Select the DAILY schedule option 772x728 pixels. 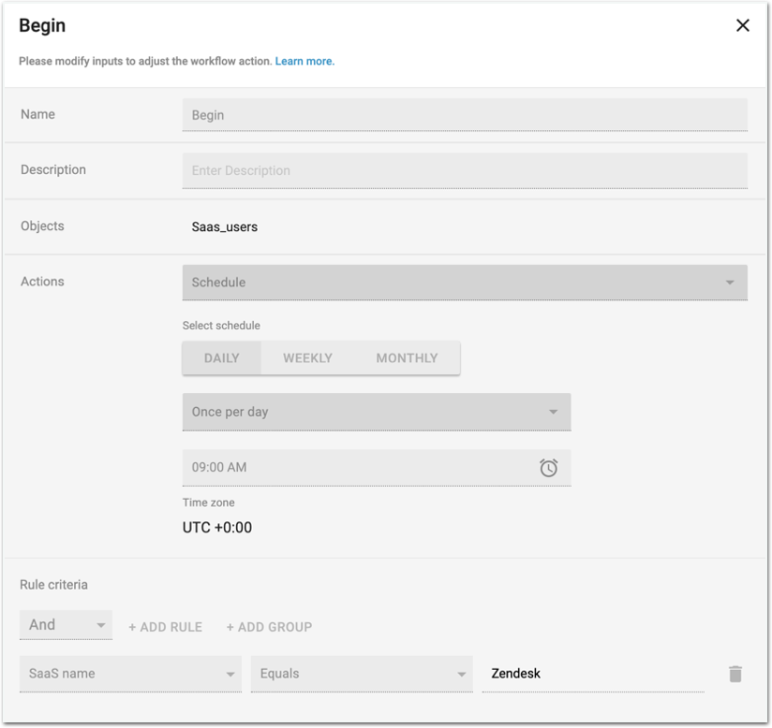[x=222, y=358]
